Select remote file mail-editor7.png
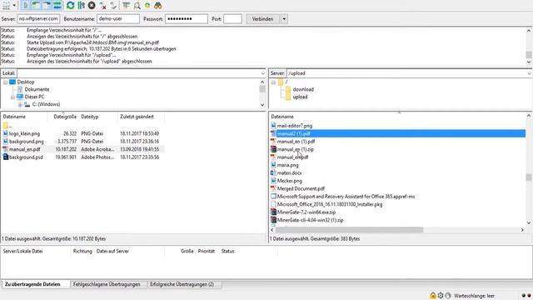 point(294,126)
